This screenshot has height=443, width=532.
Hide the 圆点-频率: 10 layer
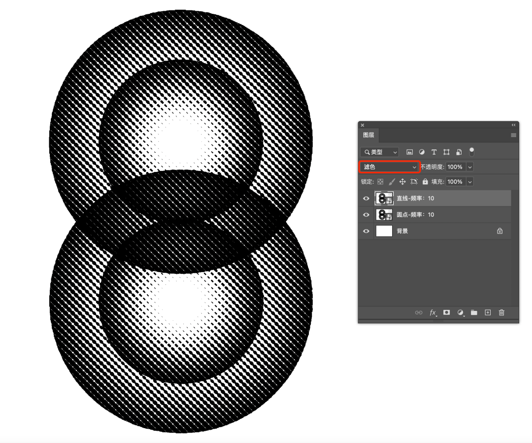366,215
